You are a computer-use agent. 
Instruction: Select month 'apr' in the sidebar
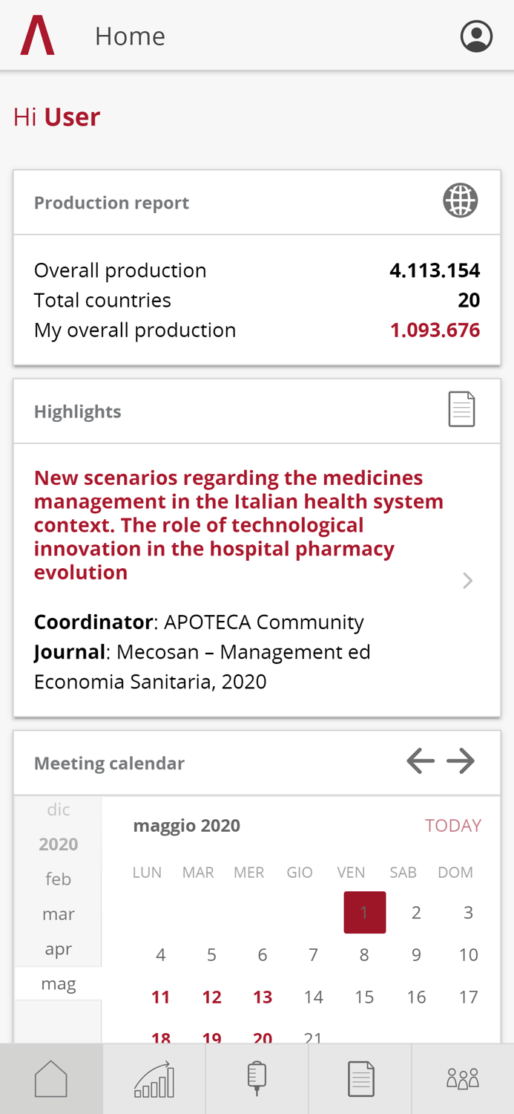click(58, 948)
